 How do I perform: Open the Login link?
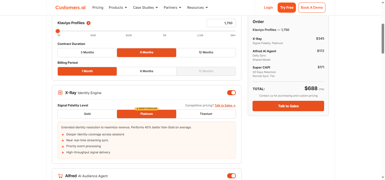(268, 8)
